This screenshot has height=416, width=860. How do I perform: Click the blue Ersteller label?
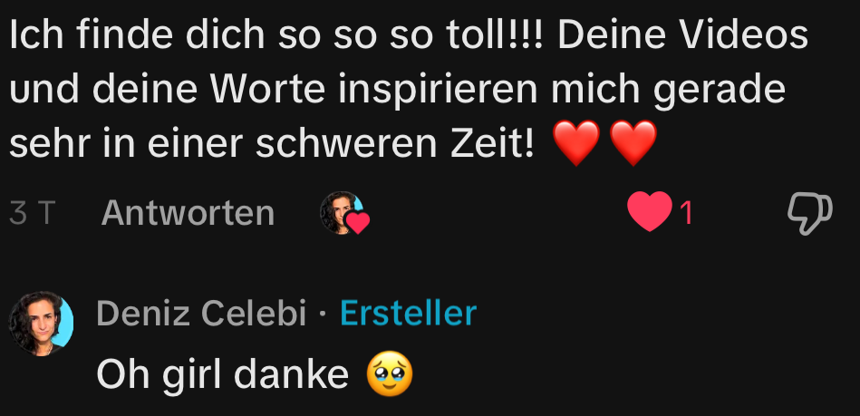click(x=408, y=314)
